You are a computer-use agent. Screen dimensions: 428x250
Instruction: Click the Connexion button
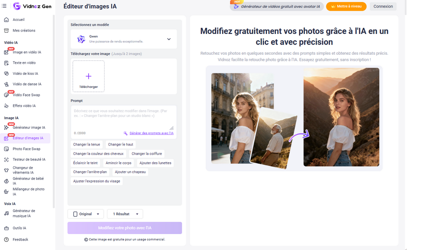[383, 6]
